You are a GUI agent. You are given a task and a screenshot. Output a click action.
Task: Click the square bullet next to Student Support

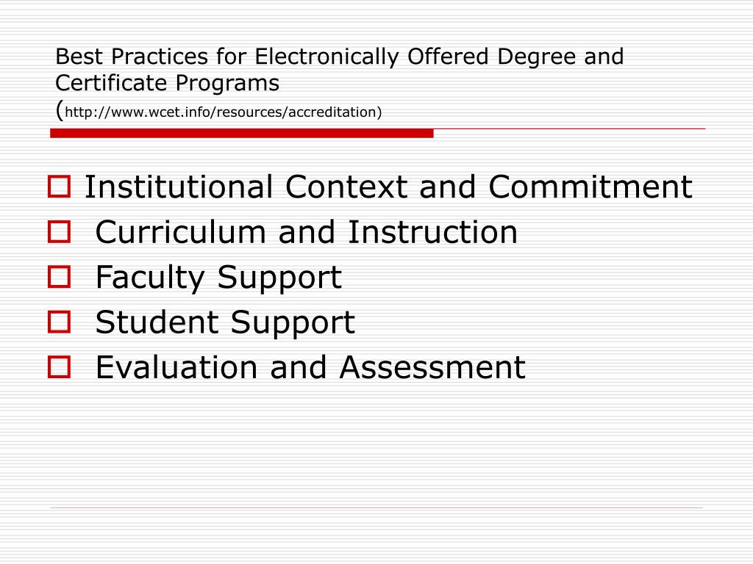click(x=59, y=322)
